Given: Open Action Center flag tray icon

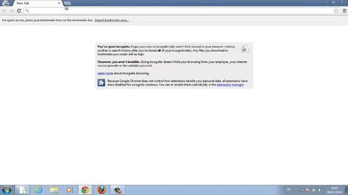Looking at the screenshot, I should click(308, 190).
